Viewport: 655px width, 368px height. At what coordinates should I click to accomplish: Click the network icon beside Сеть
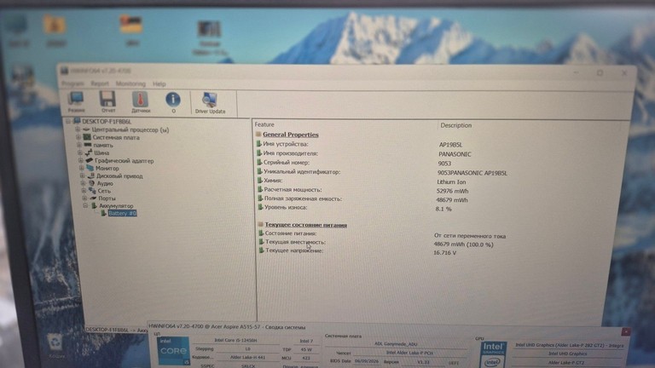(x=92, y=191)
